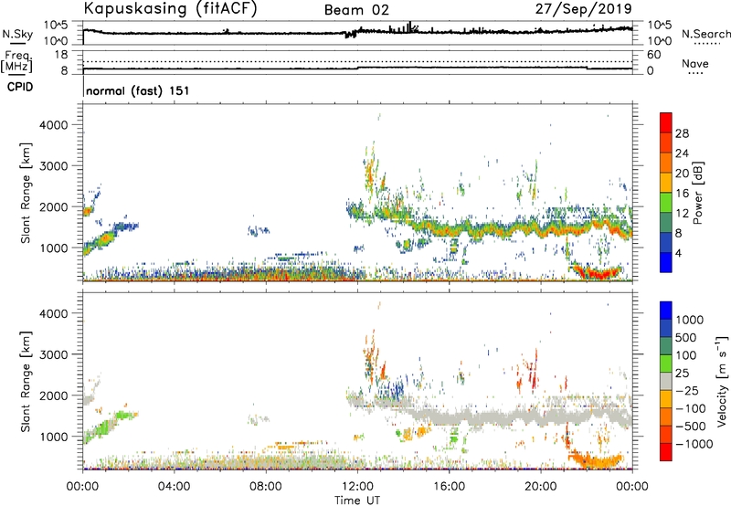Screen dimensions: 731x506
Task: Click '12' on the Power colorbar
Action: [682, 214]
